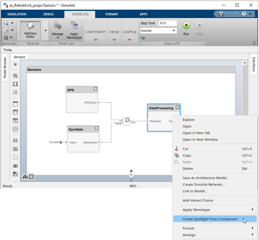Click the save icon in title toolbar
259x240 pixels.
coord(221,14)
